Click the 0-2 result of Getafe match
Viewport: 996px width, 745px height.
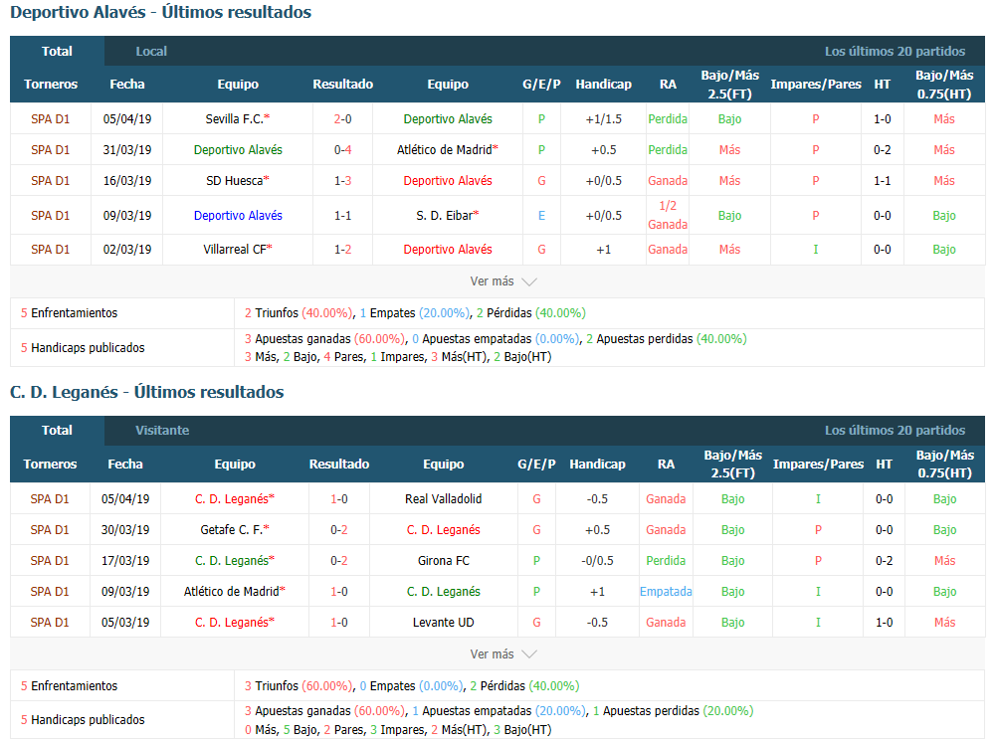tap(339, 530)
